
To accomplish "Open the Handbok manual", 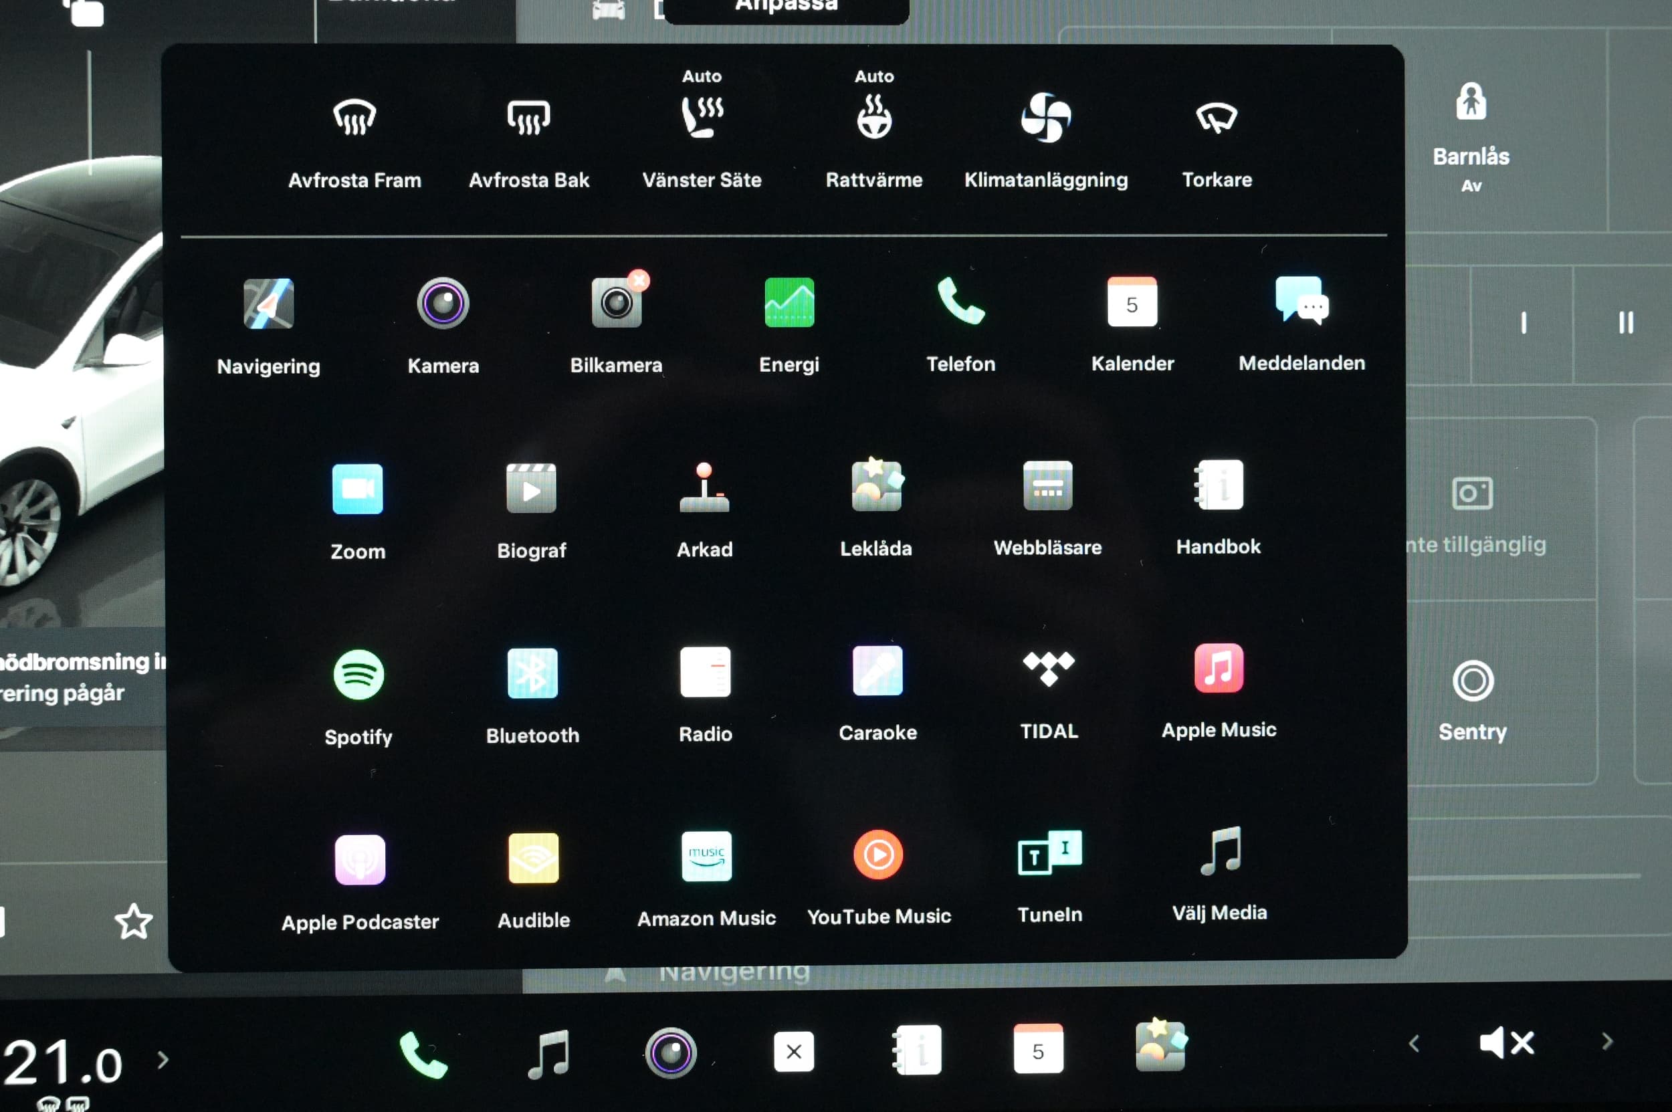I will (x=1218, y=507).
